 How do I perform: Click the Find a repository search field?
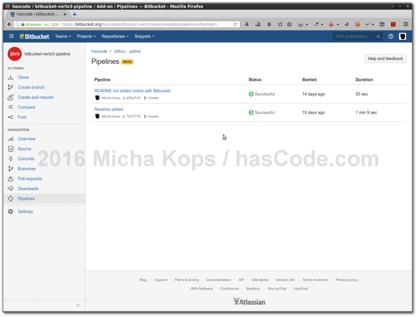pos(354,37)
